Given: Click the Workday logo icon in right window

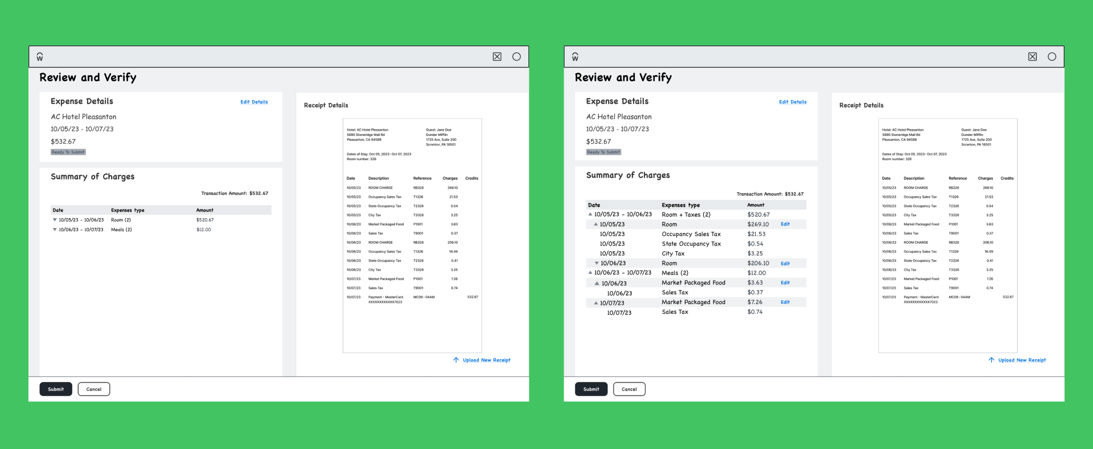Looking at the screenshot, I should click(575, 57).
